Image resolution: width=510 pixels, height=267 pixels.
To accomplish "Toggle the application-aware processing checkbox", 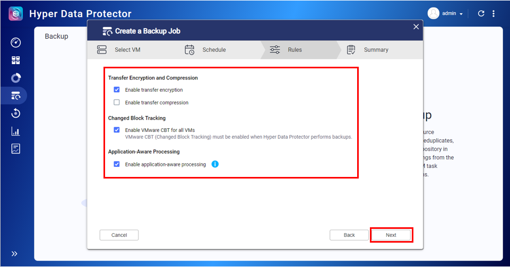I will point(117,164).
